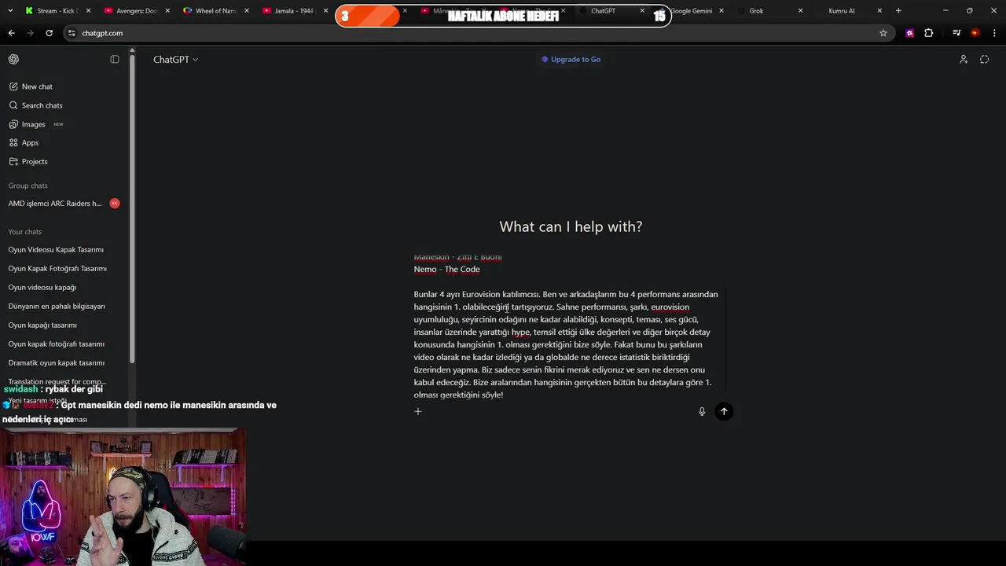Click the 'What can I help with?' heading
Viewport: 1006px width, 566px height.
pos(571,226)
